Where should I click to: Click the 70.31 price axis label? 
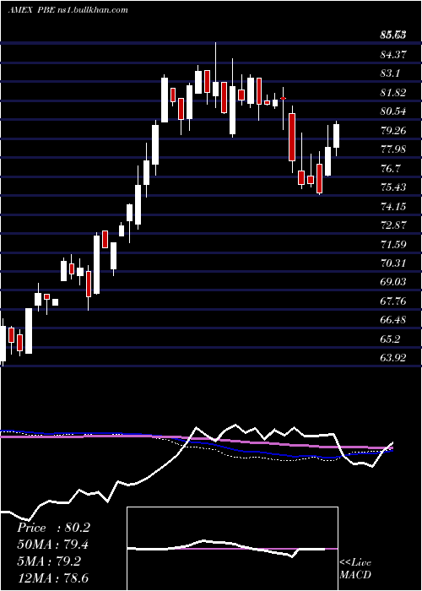tap(393, 263)
